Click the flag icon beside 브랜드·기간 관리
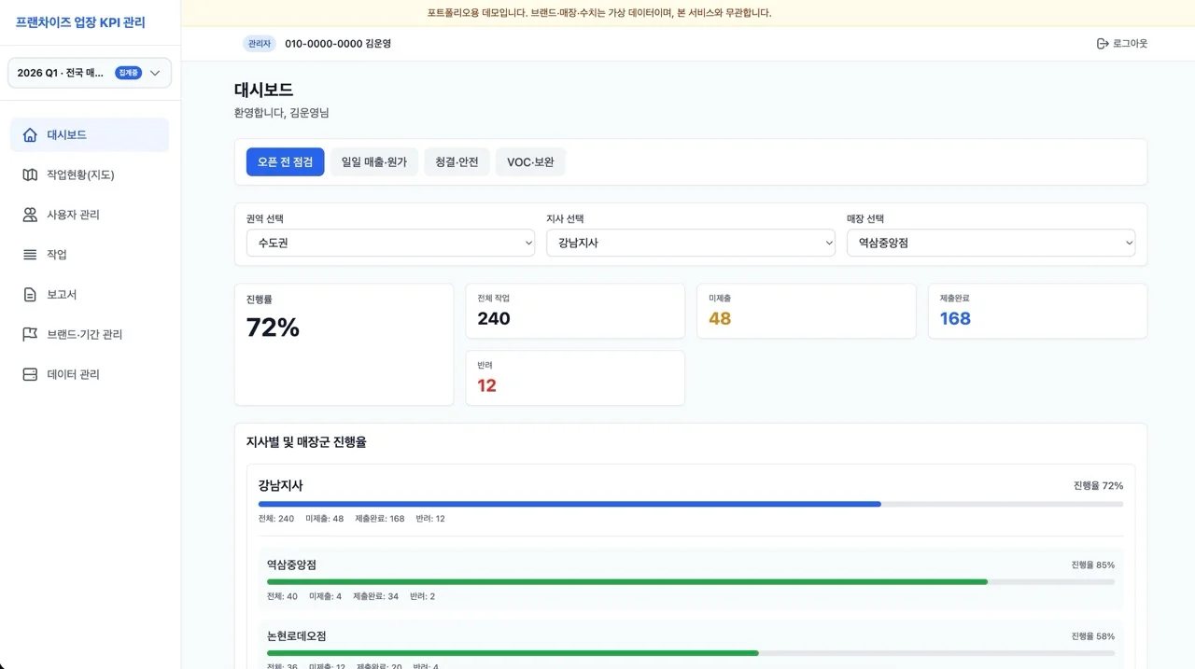This screenshot has width=1195, height=669. [30, 334]
